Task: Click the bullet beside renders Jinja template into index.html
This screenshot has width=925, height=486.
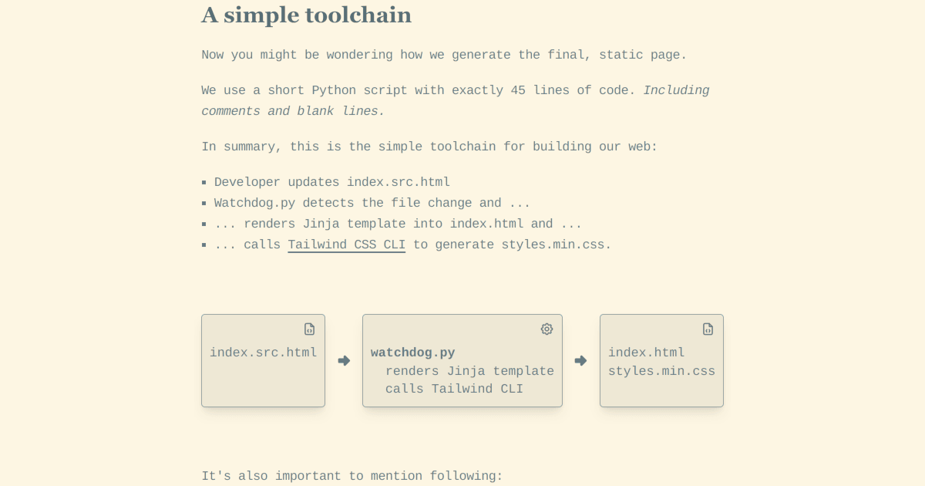Action: pyautogui.click(x=204, y=224)
